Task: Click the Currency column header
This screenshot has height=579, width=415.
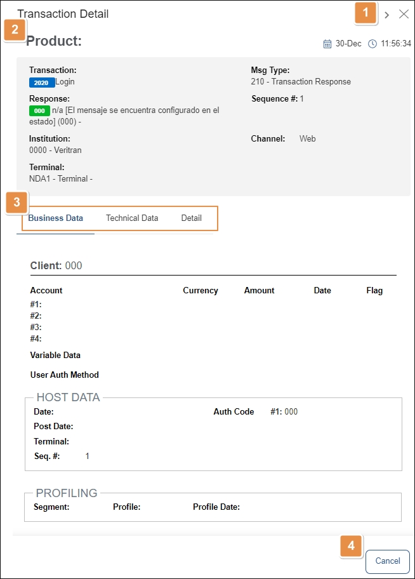Action: [x=200, y=291]
